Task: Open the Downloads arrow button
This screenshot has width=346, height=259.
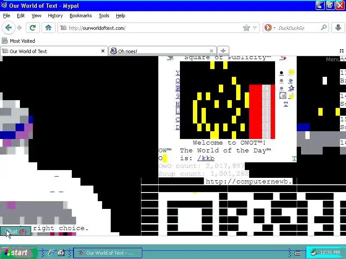Action: click(338, 28)
